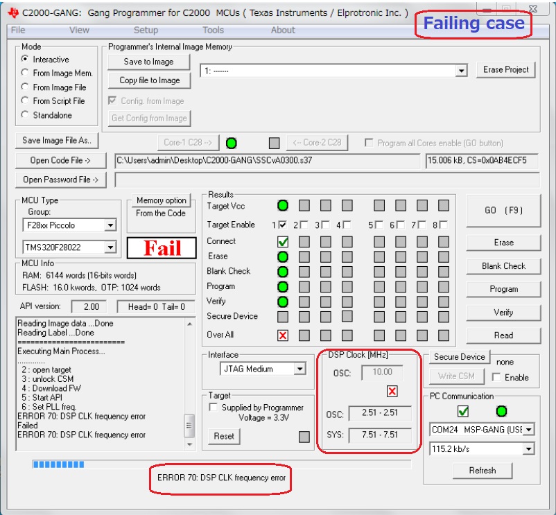Image resolution: width=556 pixels, height=515 pixels.
Task: Toggle Target Enable checkbox 1
Action: coord(282,225)
